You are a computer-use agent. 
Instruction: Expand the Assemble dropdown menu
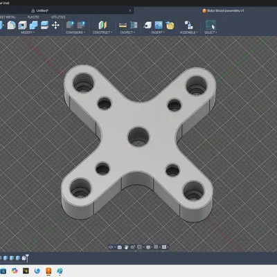point(189,33)
